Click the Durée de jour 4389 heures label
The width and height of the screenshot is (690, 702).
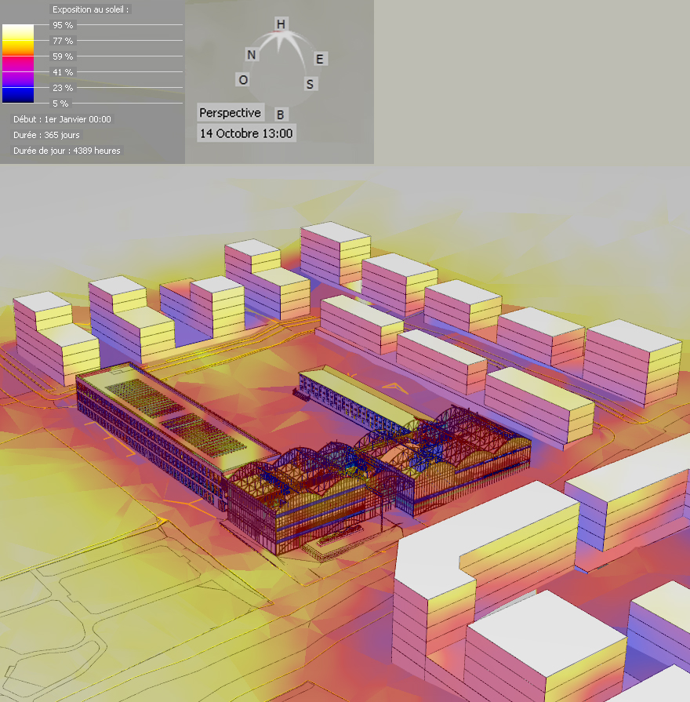coord(67,151)
